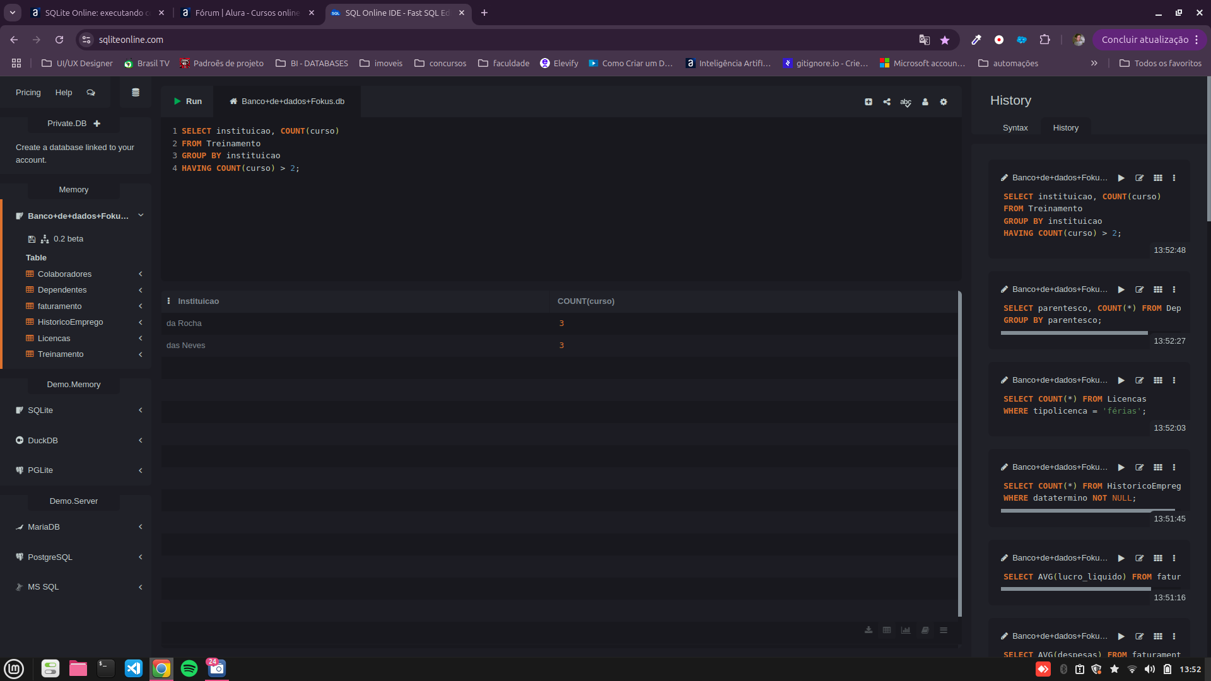This screenshot has height=681, width=1211.
Task: Open the BI - DATABASES bookmark folder
Action: click(x=312, y=63)
